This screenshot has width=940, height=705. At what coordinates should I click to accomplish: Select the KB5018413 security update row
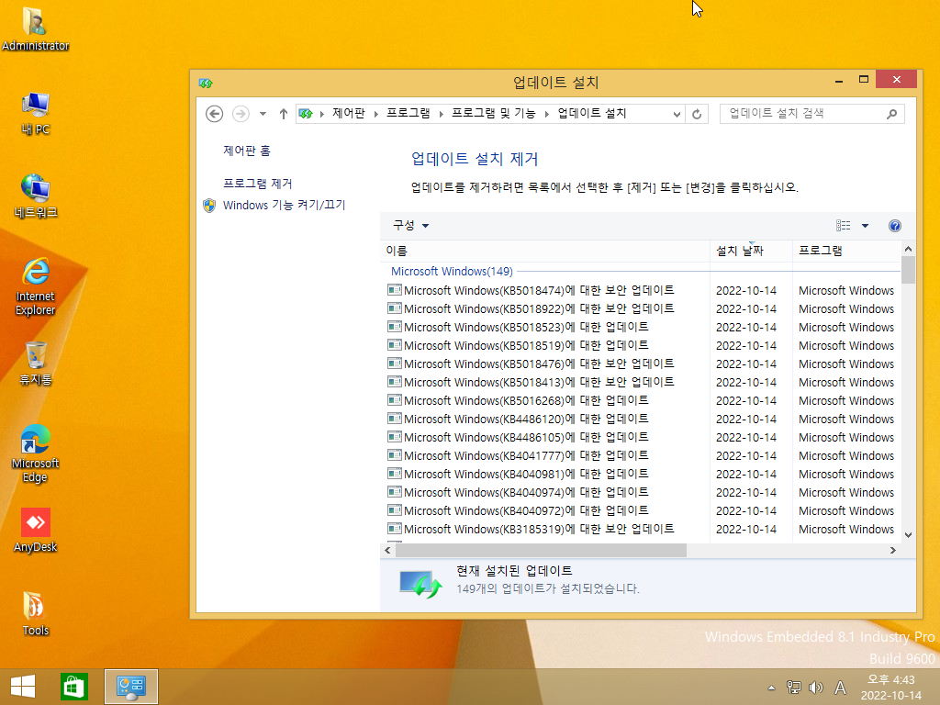tap(640, 382)
